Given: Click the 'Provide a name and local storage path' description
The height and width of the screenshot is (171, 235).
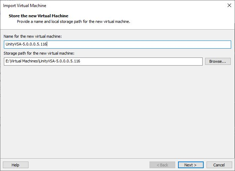Looking at the screenshot, I should click(74, 22).
